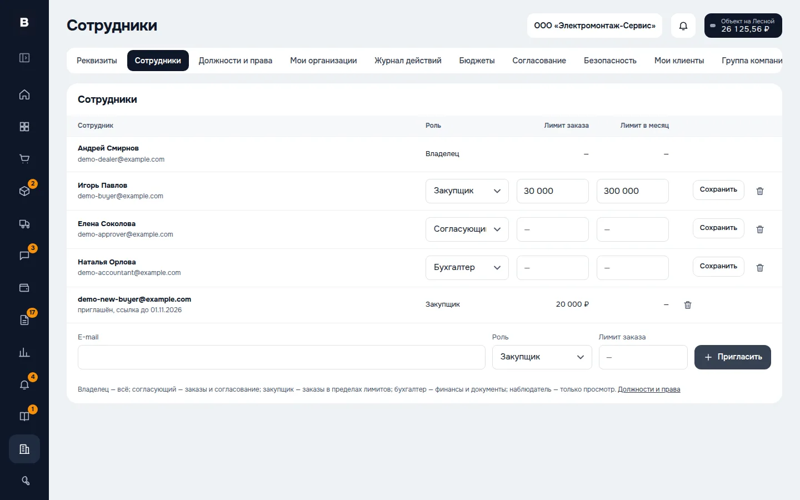Open the role dropdown in invite form
This screenshot has width=800, height=500.
542,357
